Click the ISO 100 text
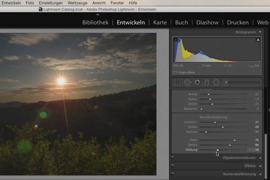This screenshot has height=180, width=270. point(178,66)
